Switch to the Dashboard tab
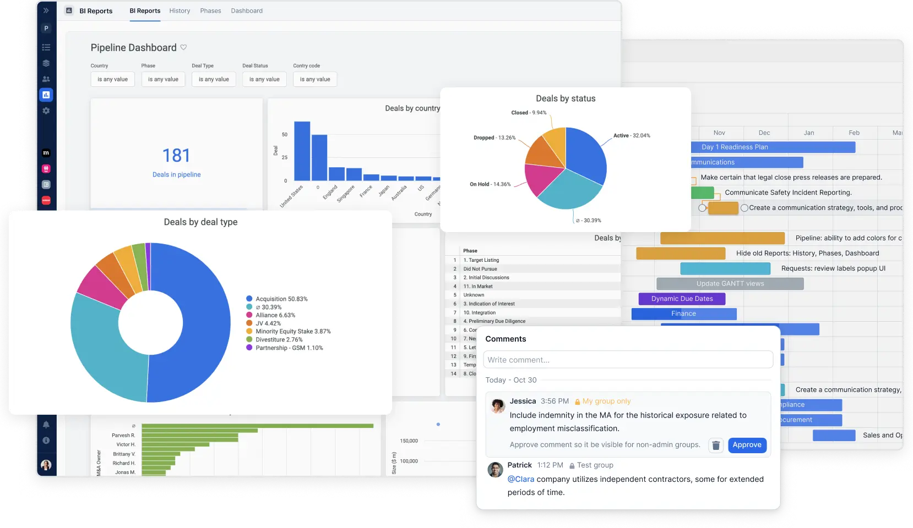Screen dimensions: 913x528 coord(247,11)
